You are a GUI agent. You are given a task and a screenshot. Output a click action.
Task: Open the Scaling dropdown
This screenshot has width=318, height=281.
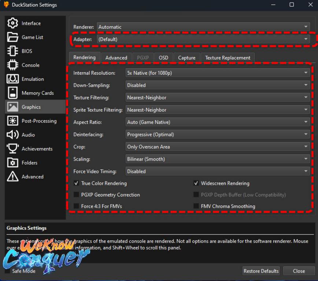tap(218, 159)
